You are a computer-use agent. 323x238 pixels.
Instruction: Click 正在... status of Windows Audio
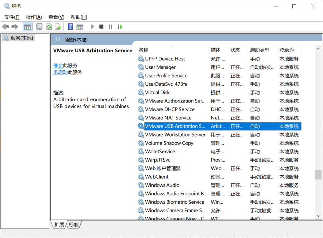237,185
